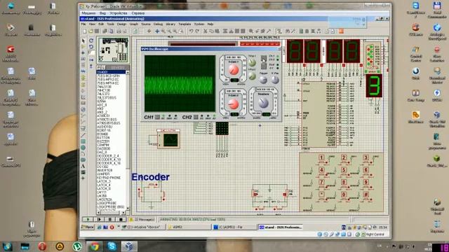Open the Messages warning in status bar
This screenshot has width=449, height=252.
pyautogui.click(x=142, y=219)
